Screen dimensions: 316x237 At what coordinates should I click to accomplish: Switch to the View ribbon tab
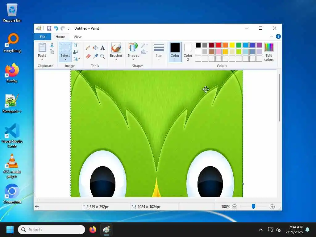(77, 37)
